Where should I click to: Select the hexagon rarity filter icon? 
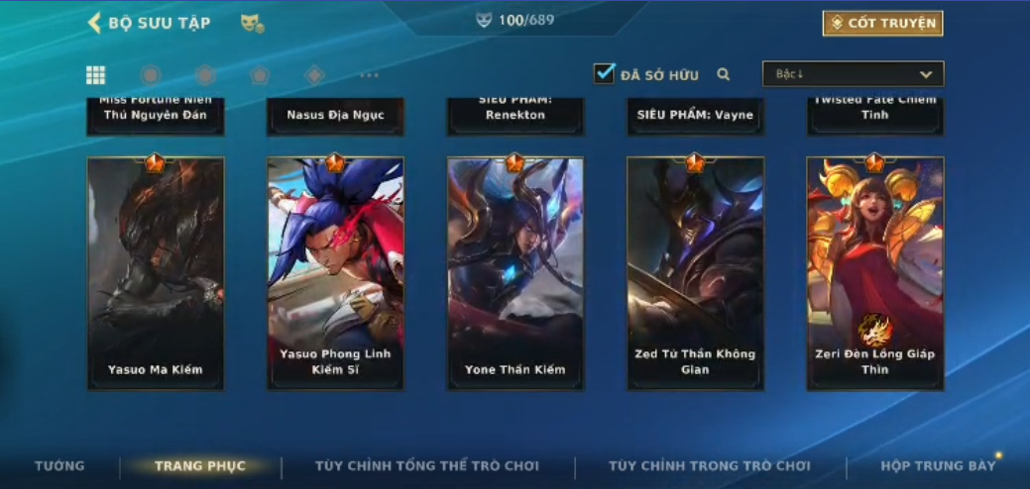click(x=205, y=74)
